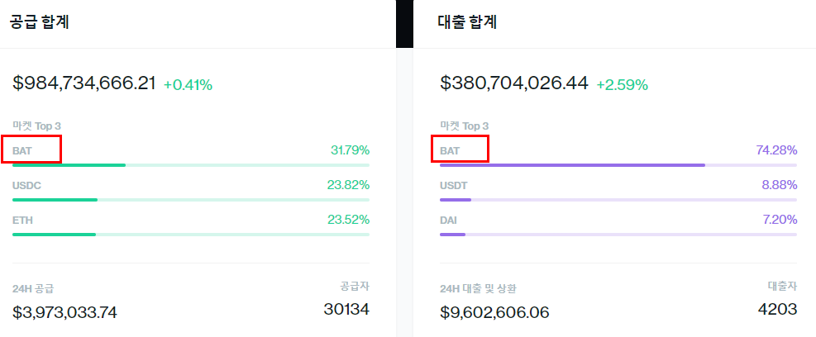
Task: Click the green USDC supply progress bar
Action: point(191,200)
